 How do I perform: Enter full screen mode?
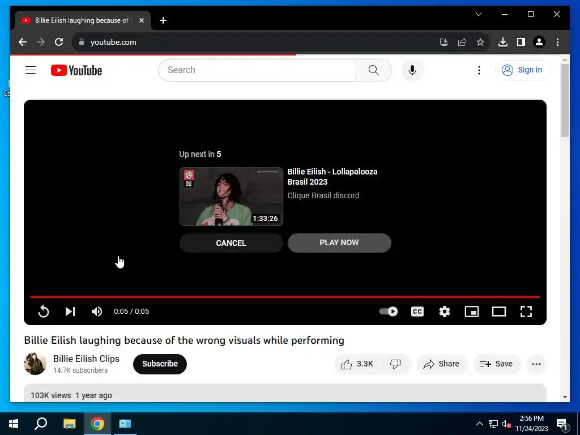[526, 311]
